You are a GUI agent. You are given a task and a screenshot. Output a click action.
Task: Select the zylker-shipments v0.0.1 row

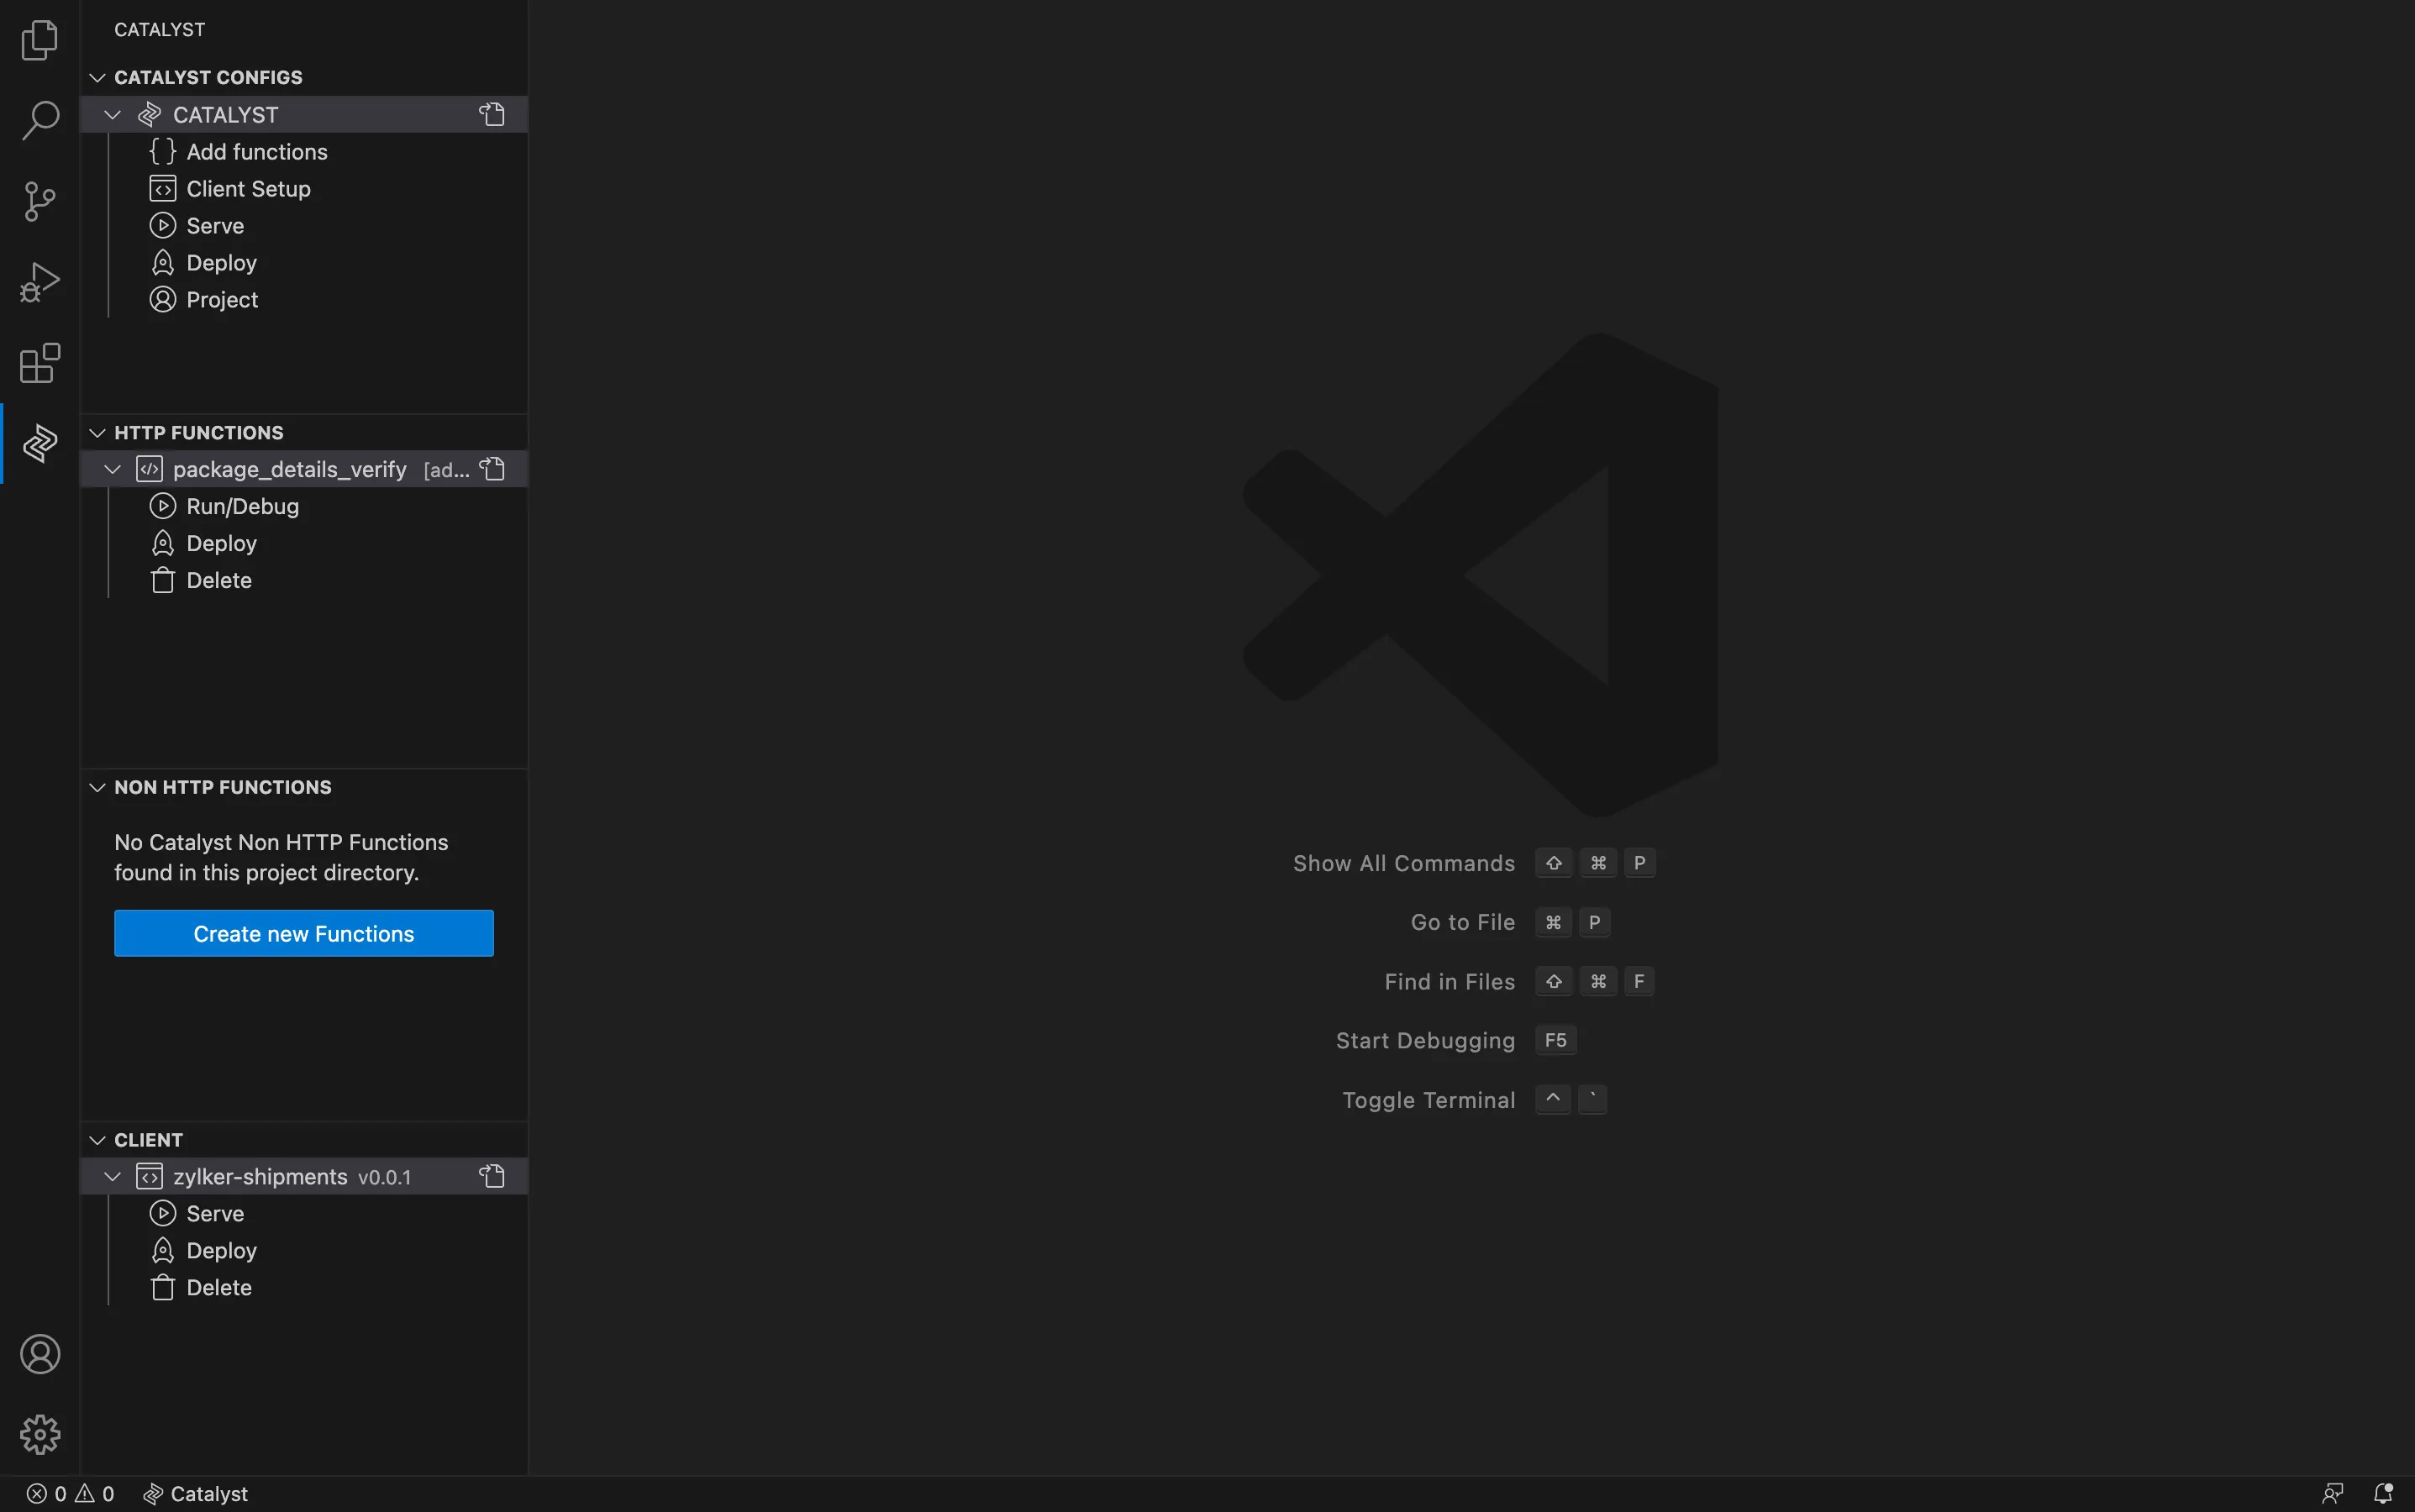[x=304, y=1176]
